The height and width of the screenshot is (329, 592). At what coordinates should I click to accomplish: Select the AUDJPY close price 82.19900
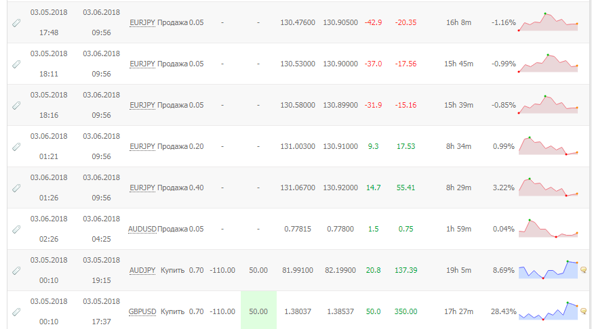click(340, 270)
